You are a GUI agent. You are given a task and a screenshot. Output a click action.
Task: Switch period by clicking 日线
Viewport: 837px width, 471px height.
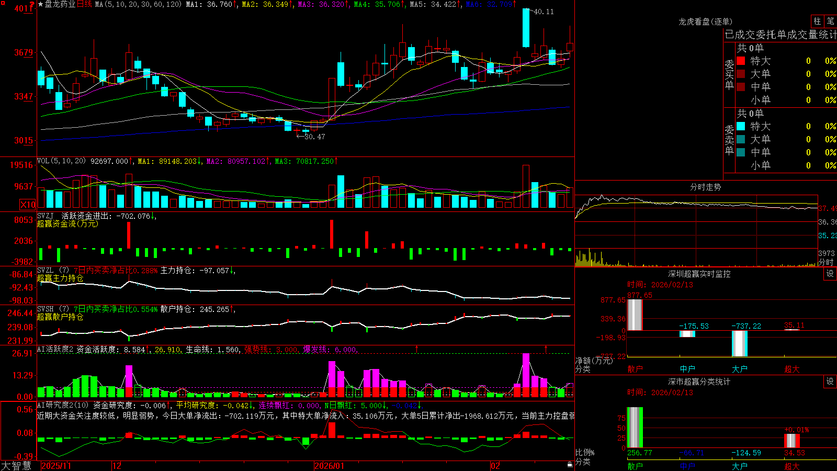(x=84, y=4)
